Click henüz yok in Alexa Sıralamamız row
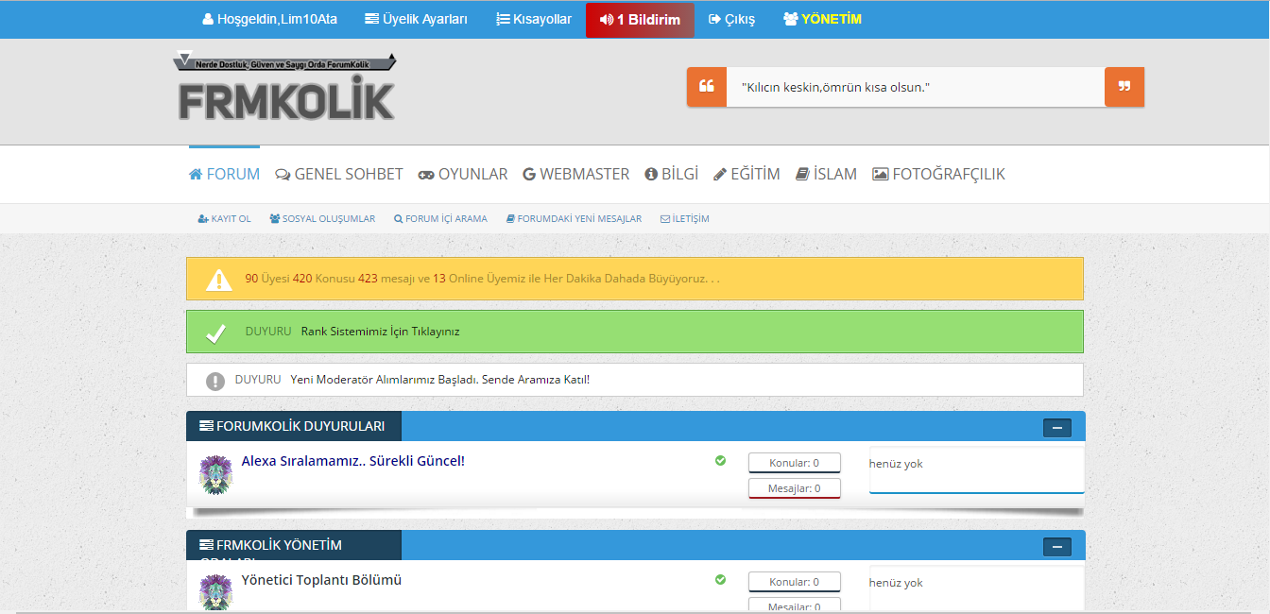Viewport: 1270px width, 614px height. click(x=896, y=464)
